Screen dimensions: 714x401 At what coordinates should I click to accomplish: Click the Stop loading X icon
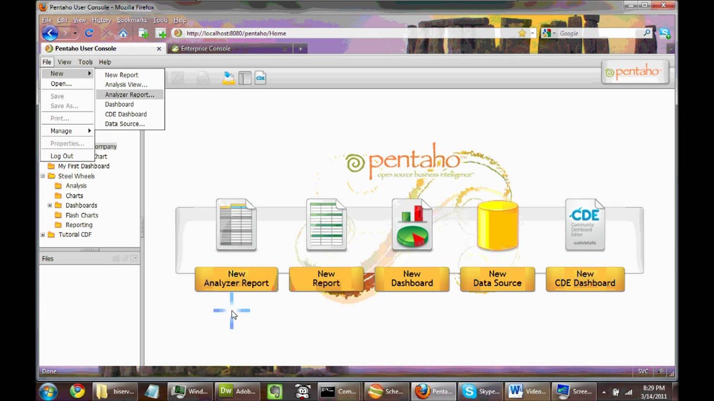(x=105, y=33)
